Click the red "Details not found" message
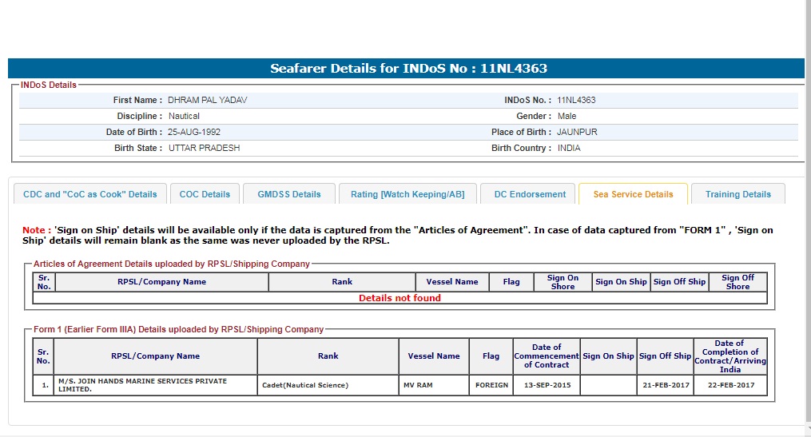The image size is (811, 437). 400,298
